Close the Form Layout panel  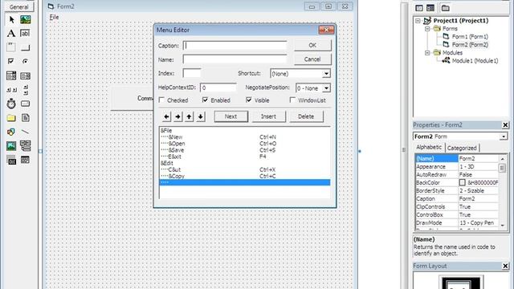tap(505, 266)
